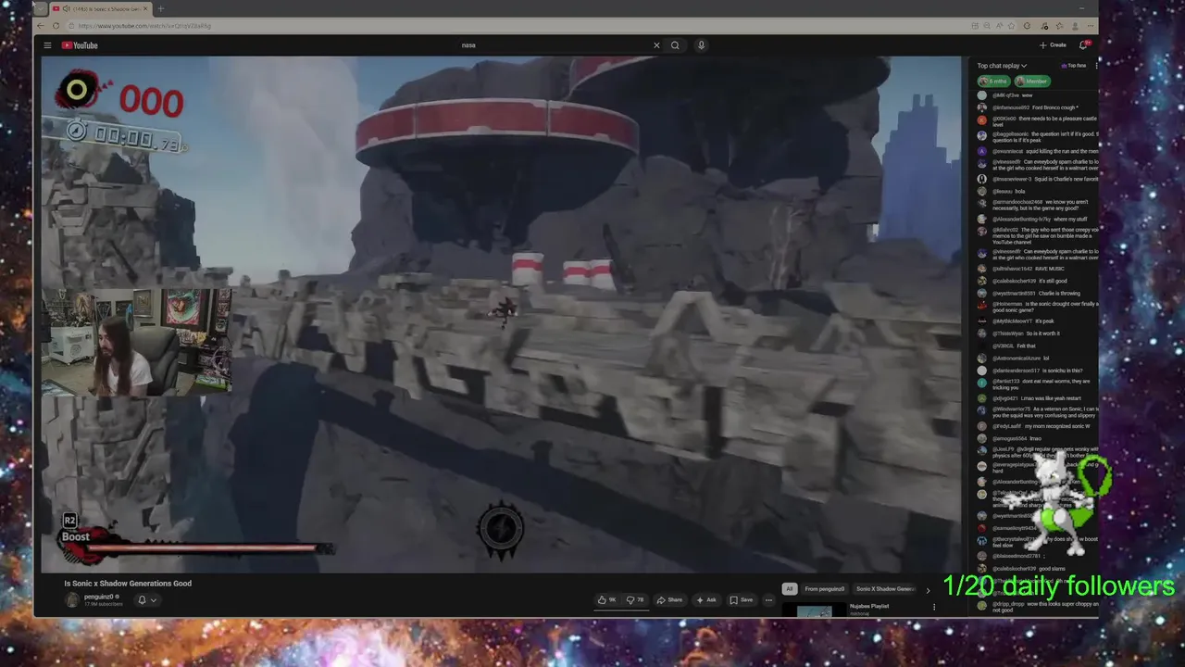Viewport: 1185px width, 667px height.
Task: Open the YouTube hamburger guide menu
Action: (x=47, y=45)
